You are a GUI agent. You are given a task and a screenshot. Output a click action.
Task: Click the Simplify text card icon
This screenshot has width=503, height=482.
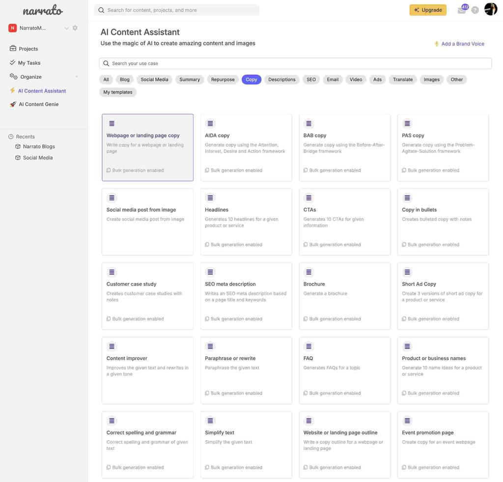coord(210,421)
